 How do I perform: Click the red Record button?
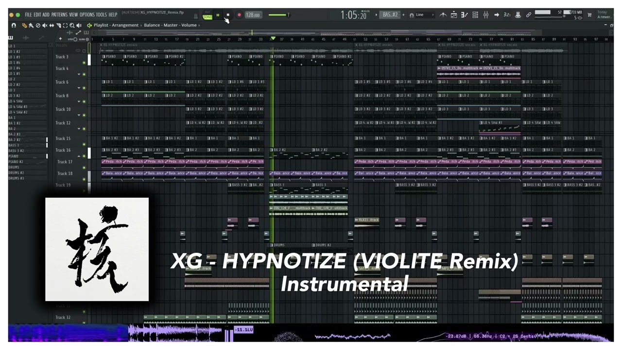(239, 15)
